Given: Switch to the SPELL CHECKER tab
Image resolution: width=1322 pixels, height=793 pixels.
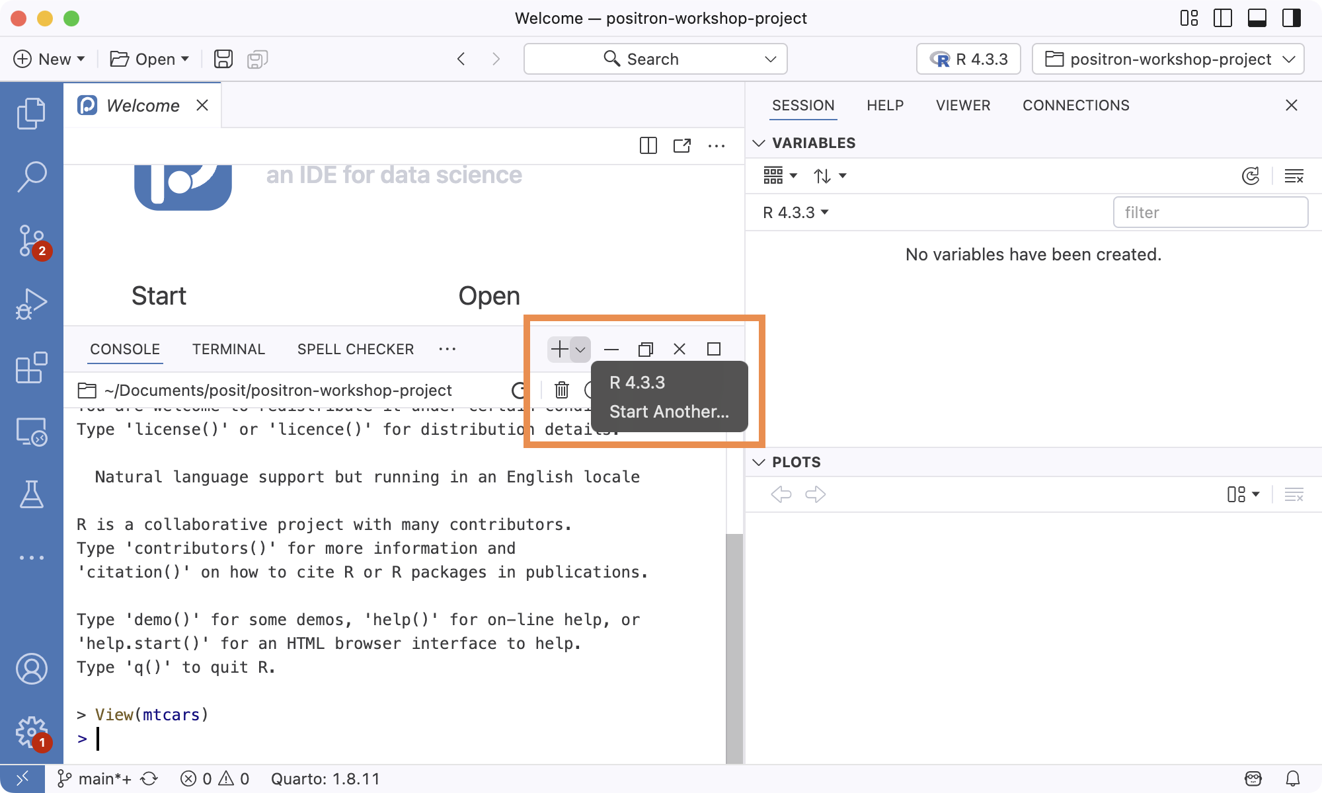Looking at the screenshot, I should click(356, 349).
